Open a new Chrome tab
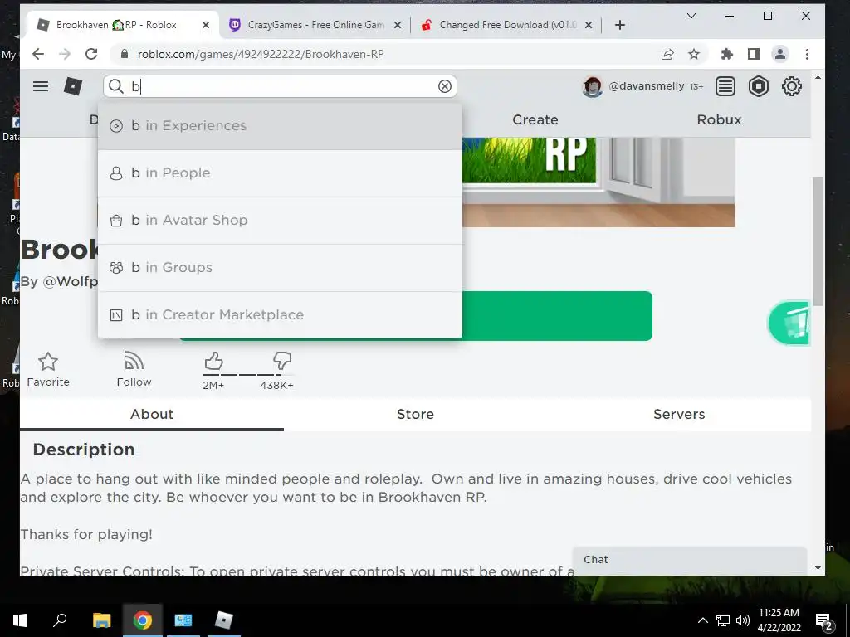Viewport: 850px width, 637px height. click(620, 25)
